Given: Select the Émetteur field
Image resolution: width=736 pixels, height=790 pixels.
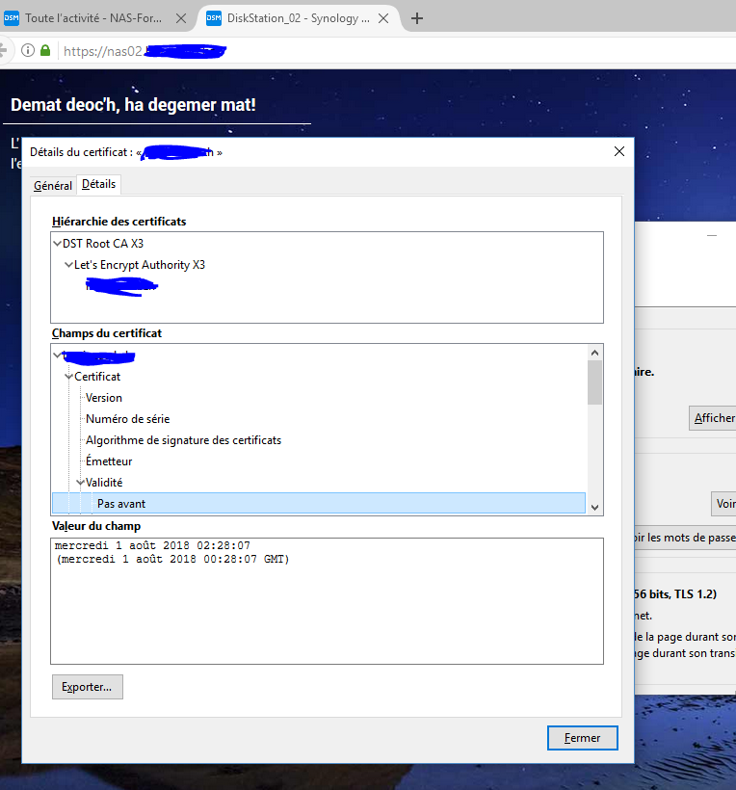Looking at the screenshot, I should pyautogui.click(x=109, y=461).
